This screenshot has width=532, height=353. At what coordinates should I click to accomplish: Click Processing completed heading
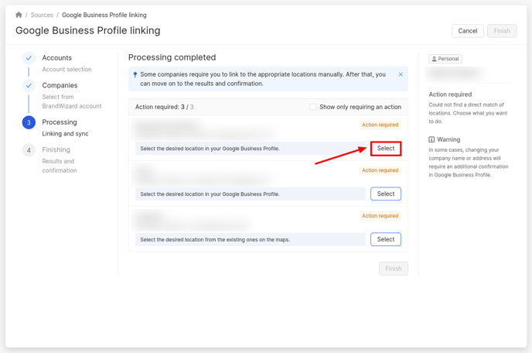coord(172,57)
